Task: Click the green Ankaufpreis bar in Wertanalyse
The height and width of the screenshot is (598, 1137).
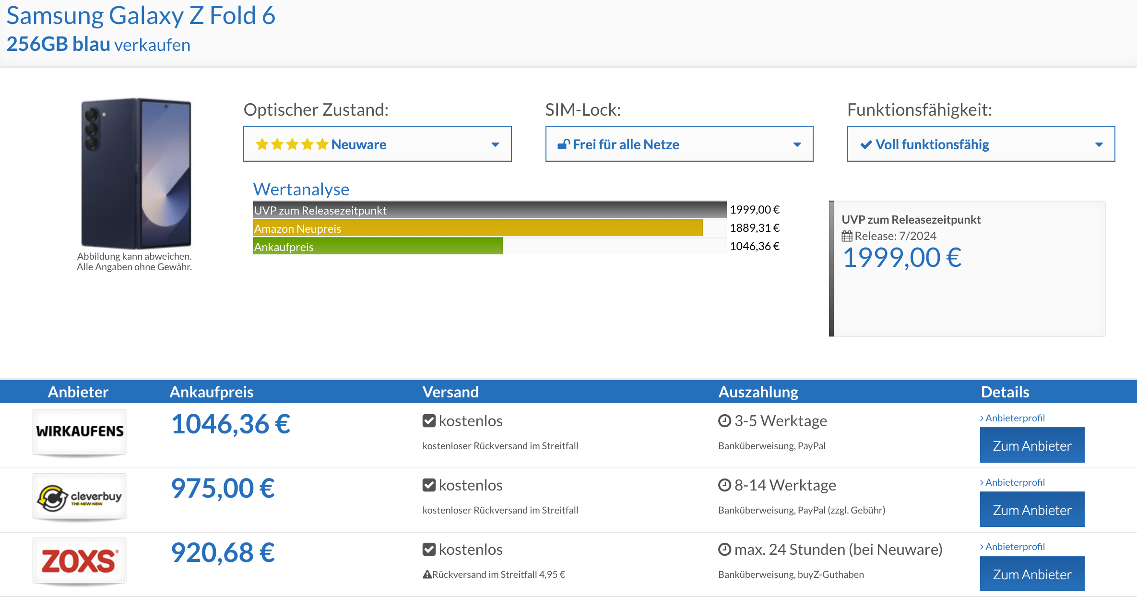Action: [x=378, y=247]
